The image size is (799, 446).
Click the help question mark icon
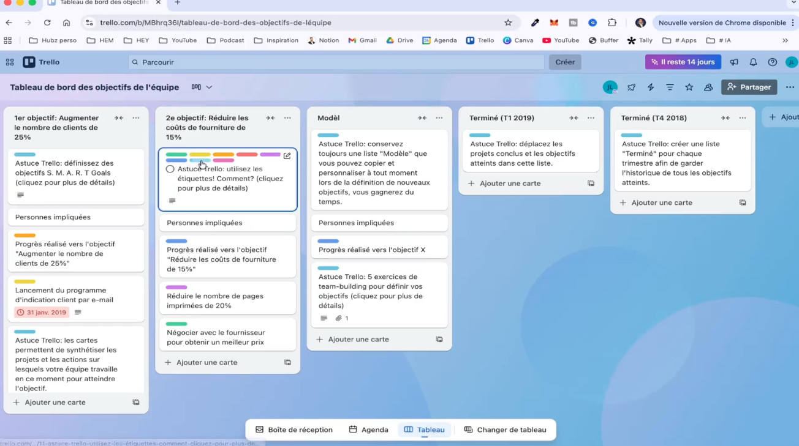[x=772, y=62]
